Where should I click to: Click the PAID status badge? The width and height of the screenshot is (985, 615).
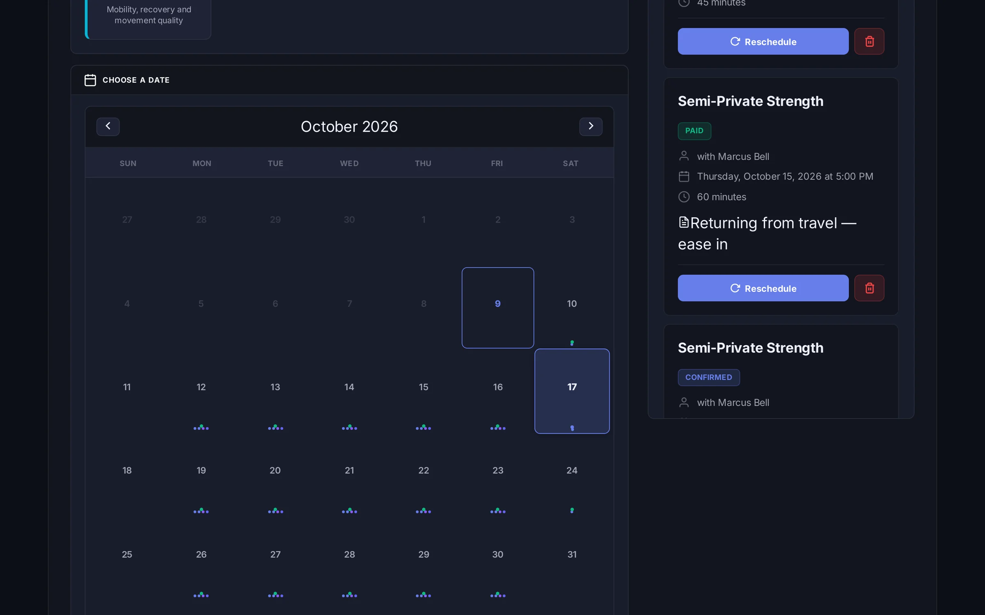tap(694, 131)
